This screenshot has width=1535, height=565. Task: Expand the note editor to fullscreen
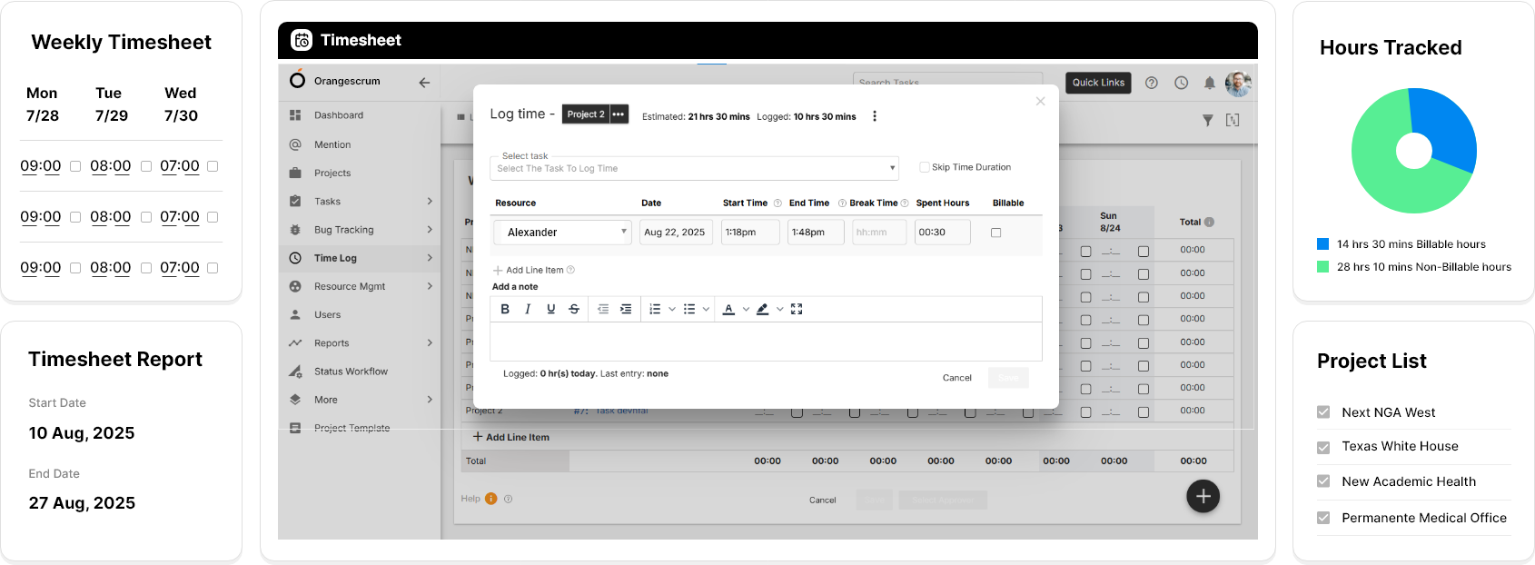(797, 309)
